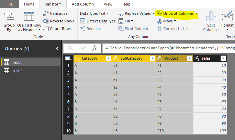
Task: Click Sales value 100
Action: (x=210, y=131)
